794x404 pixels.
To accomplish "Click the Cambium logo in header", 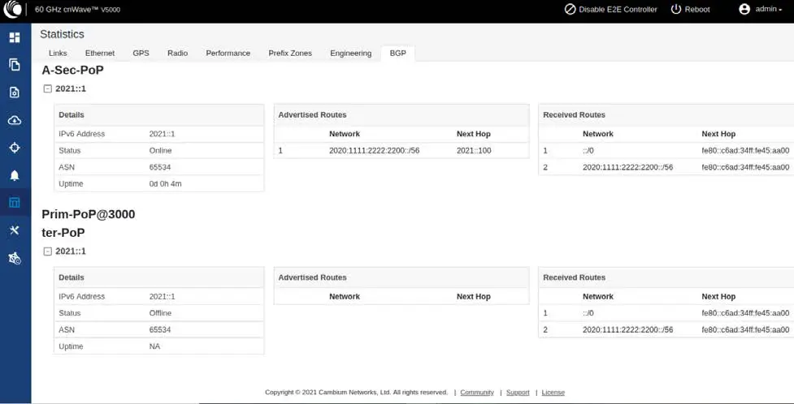I will click(13, 9).
